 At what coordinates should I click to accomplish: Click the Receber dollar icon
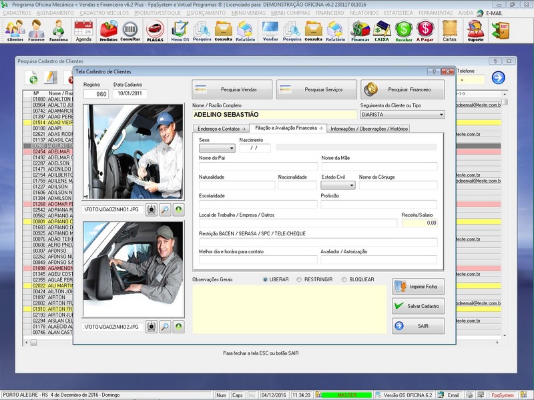(x=403, y=30)
